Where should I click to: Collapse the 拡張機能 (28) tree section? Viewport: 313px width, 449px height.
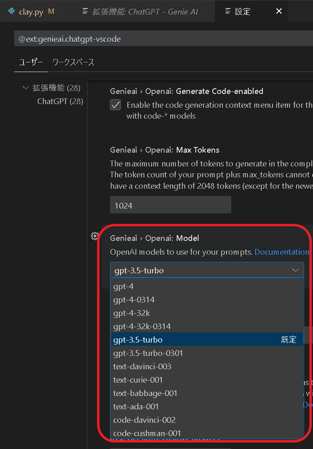[25, 87]
